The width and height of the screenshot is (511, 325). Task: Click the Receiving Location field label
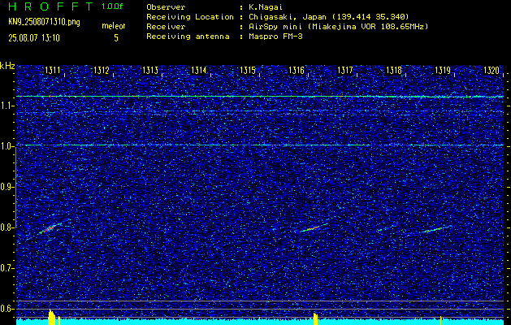[190, 17]
